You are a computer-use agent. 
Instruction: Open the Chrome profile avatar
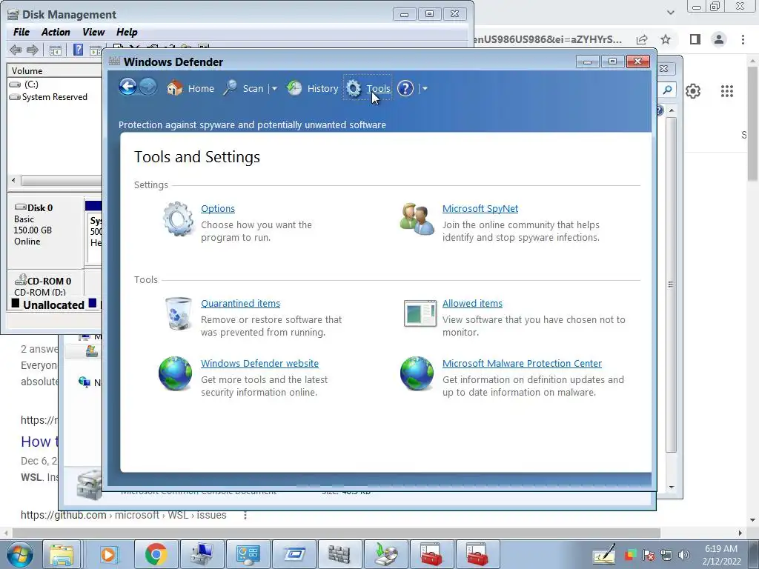coord(719,39)
